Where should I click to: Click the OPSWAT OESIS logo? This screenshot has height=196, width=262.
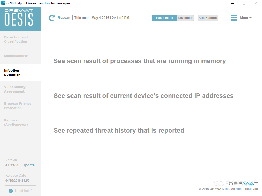(20, 19)
